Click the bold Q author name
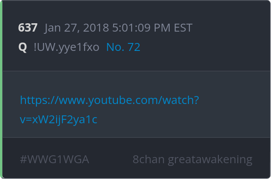The width and height of the screenshot is (271, 179). pyautogui.click(x=23, y=47)
